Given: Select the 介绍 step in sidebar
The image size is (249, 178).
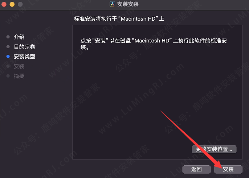Looking at the screenshot, I should point(19,37).
